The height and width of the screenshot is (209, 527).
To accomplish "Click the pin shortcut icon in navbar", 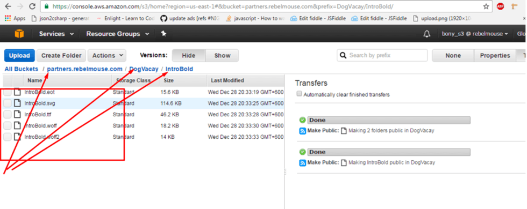I will [x=163, y=34].
